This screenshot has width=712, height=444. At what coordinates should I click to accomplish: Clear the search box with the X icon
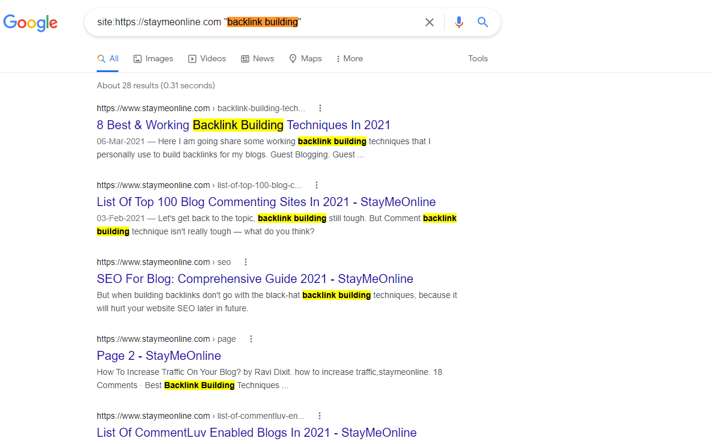click(x=429, y=22)
